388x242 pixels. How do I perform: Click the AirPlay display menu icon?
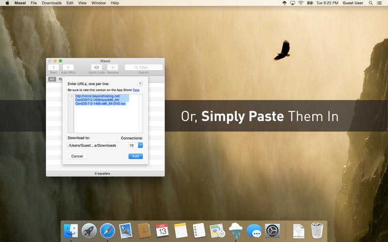tap(292, 3)
